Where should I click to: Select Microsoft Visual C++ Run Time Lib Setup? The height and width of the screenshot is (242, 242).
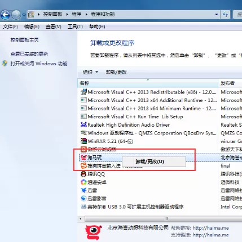click(135, 116)
